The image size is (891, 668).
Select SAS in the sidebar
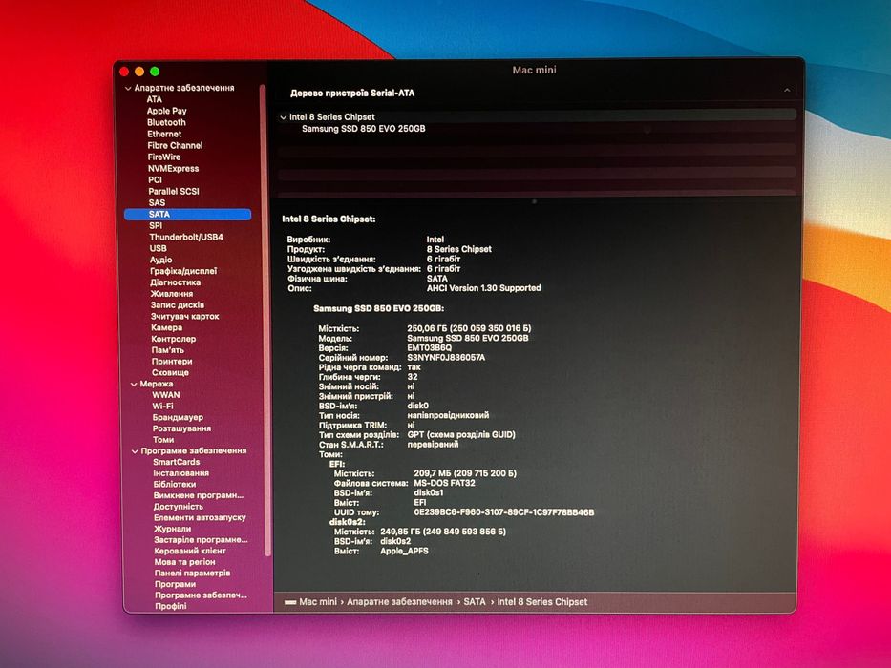tap(157, 202)
